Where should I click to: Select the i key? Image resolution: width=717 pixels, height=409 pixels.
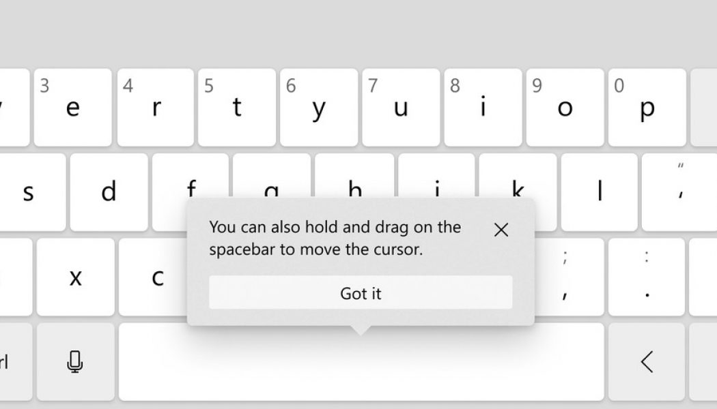click(x=482, y=108)
